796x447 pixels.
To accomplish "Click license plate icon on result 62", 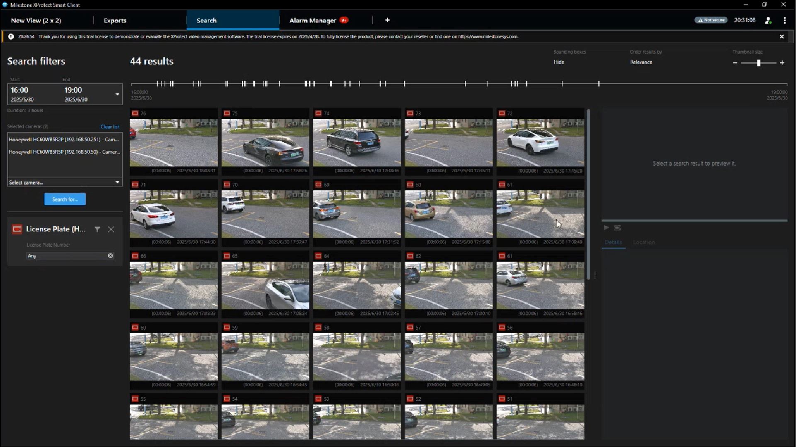I will pyautogui.click(x=410, y=256).
